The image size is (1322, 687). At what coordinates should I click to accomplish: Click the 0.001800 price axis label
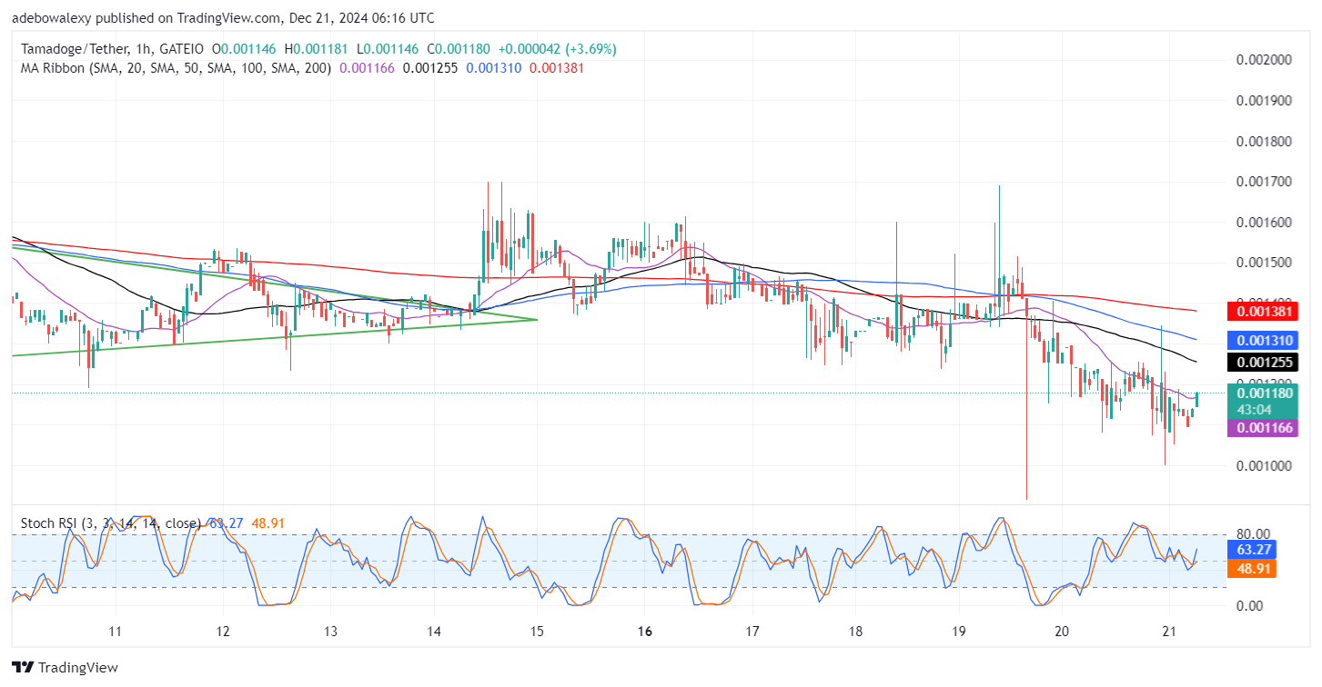pyautogui.click(x=1263, y=142)
